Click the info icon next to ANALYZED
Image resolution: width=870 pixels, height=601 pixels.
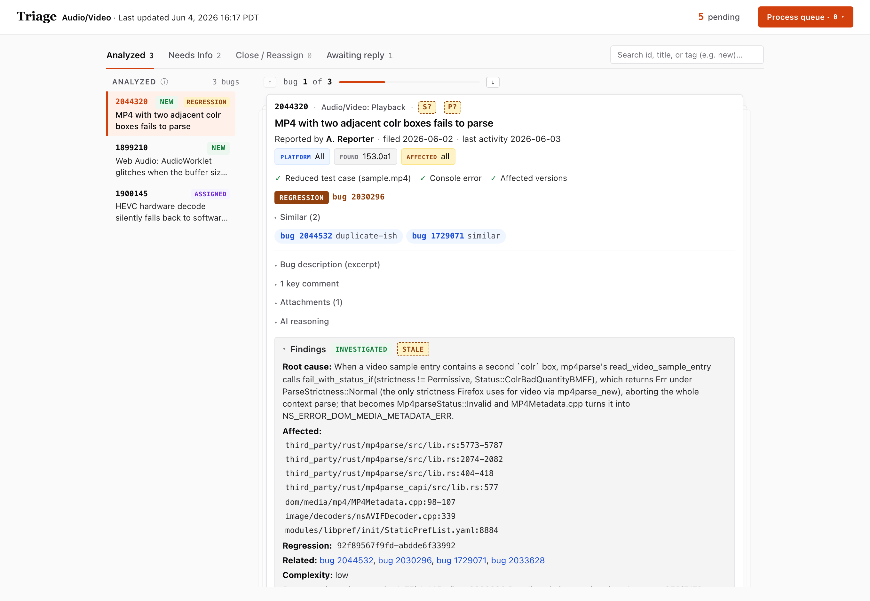pyautogui.click(x=164, y=82)
